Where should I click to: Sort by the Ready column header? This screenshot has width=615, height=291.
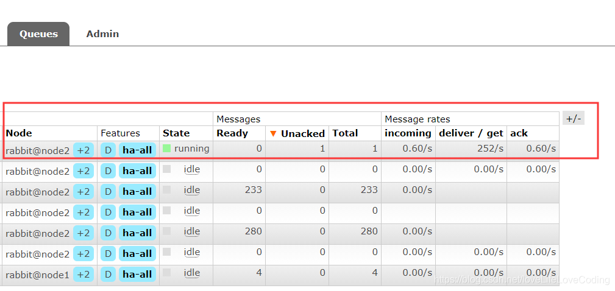point(232,133)
